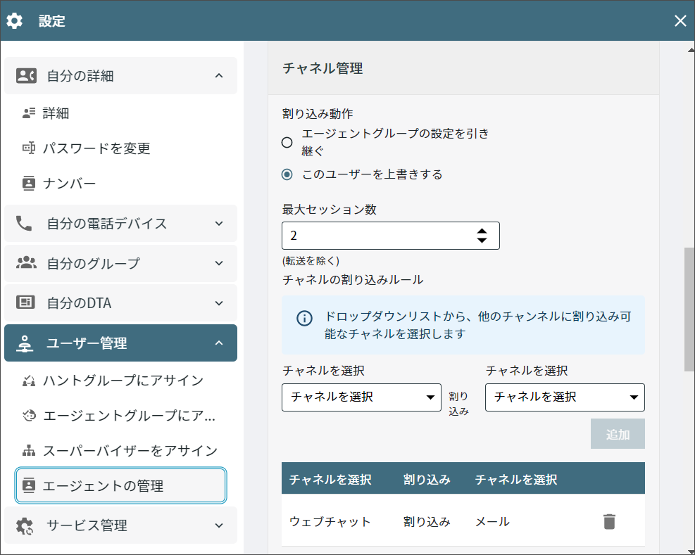
Task: Expand the 自分のグループ section
Action: tap(120, 263)
